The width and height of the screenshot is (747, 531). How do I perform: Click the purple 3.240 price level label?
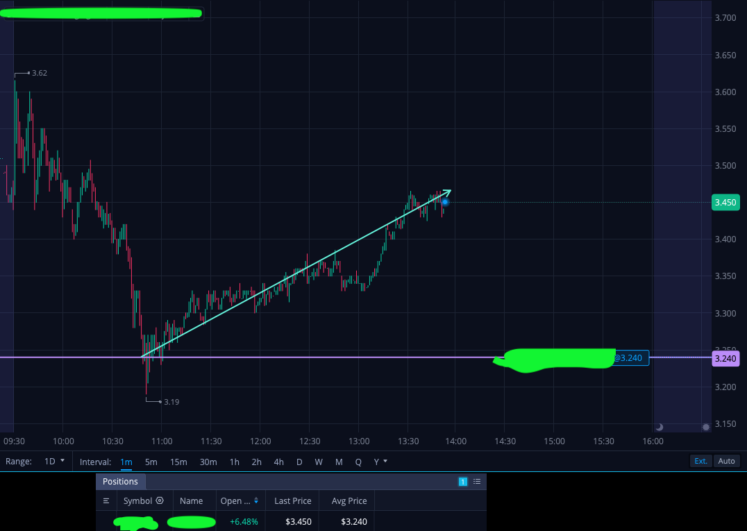click(725, 359)
